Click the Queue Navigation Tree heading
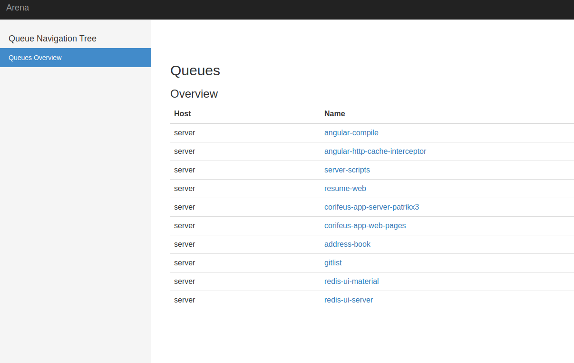Viewport: 574px width, 363px height. click(52, 39)
